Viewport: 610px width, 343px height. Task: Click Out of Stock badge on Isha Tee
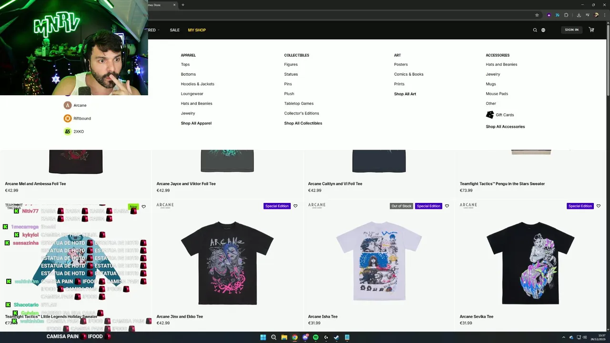point(401,206)
